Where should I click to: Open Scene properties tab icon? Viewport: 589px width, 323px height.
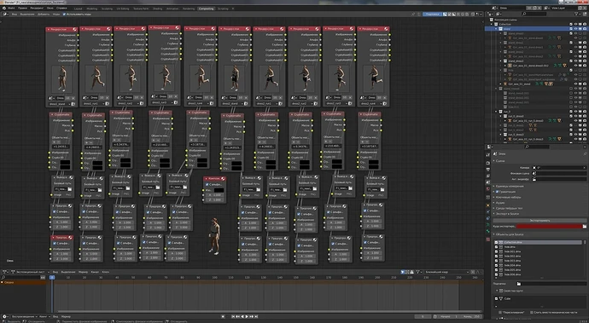[x=488, y=182]
